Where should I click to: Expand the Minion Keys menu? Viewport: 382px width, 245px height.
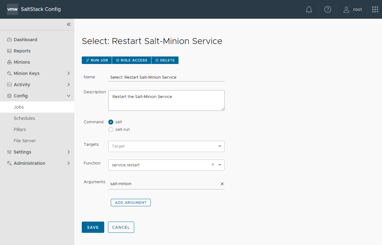[x=69, y=73]
